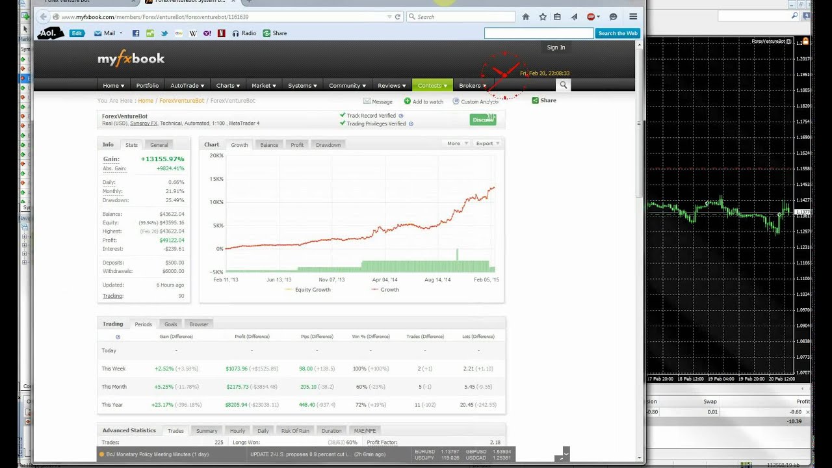This screenshot has width=832, height=468.
Task: Open the Home menu dropdown
Action: click(113, 85)
